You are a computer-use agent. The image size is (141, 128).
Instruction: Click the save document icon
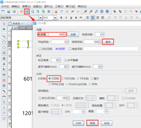coord(14,11)
